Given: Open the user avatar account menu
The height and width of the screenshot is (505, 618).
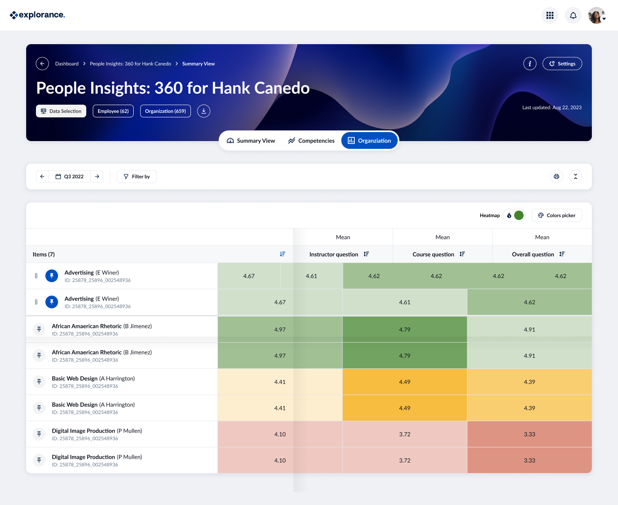Looking at the screenshot, I should [x=597, y=16].
